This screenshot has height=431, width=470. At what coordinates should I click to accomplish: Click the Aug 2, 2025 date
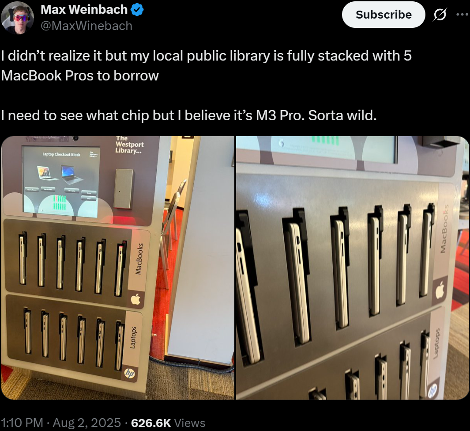[87, 423]
